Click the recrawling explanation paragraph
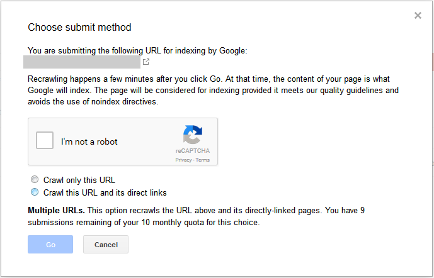Viewport: 434px width, 278px height. point(214,91)
